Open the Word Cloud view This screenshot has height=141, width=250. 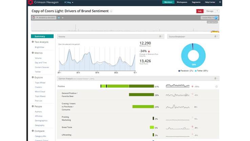40,92
